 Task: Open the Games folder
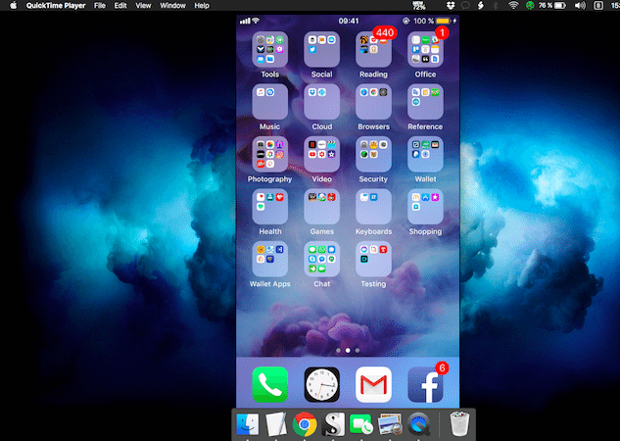pyautogui.click(x=321, y=207)
